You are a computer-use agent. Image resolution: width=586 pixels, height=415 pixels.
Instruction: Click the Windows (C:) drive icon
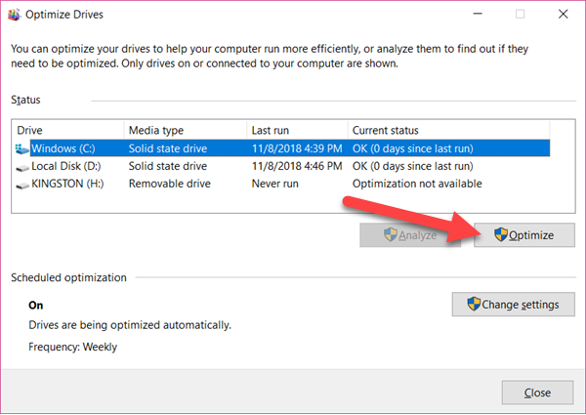22,148
